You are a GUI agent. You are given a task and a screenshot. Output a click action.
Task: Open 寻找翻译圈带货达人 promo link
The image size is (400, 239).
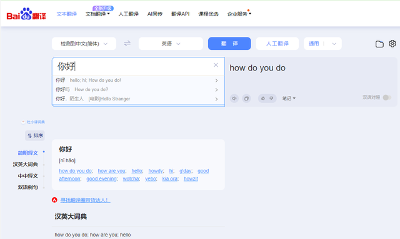85,200
